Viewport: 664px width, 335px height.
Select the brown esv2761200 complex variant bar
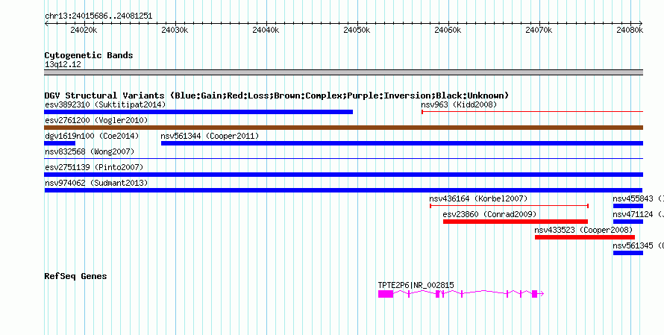343,128
